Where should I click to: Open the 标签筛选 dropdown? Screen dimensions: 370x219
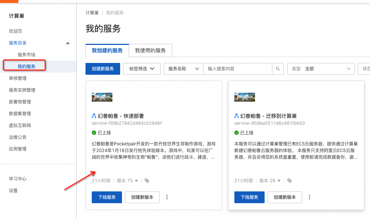pyautogui.click(x=142, y=69)
